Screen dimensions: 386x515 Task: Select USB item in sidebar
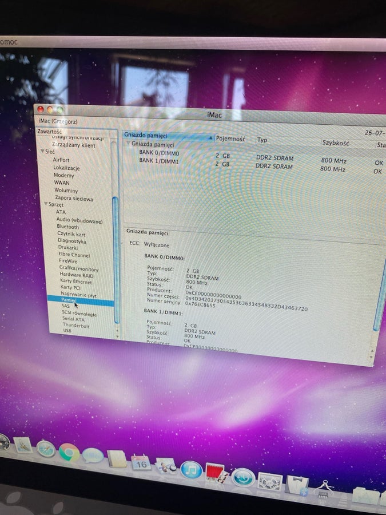click(67, 330)
